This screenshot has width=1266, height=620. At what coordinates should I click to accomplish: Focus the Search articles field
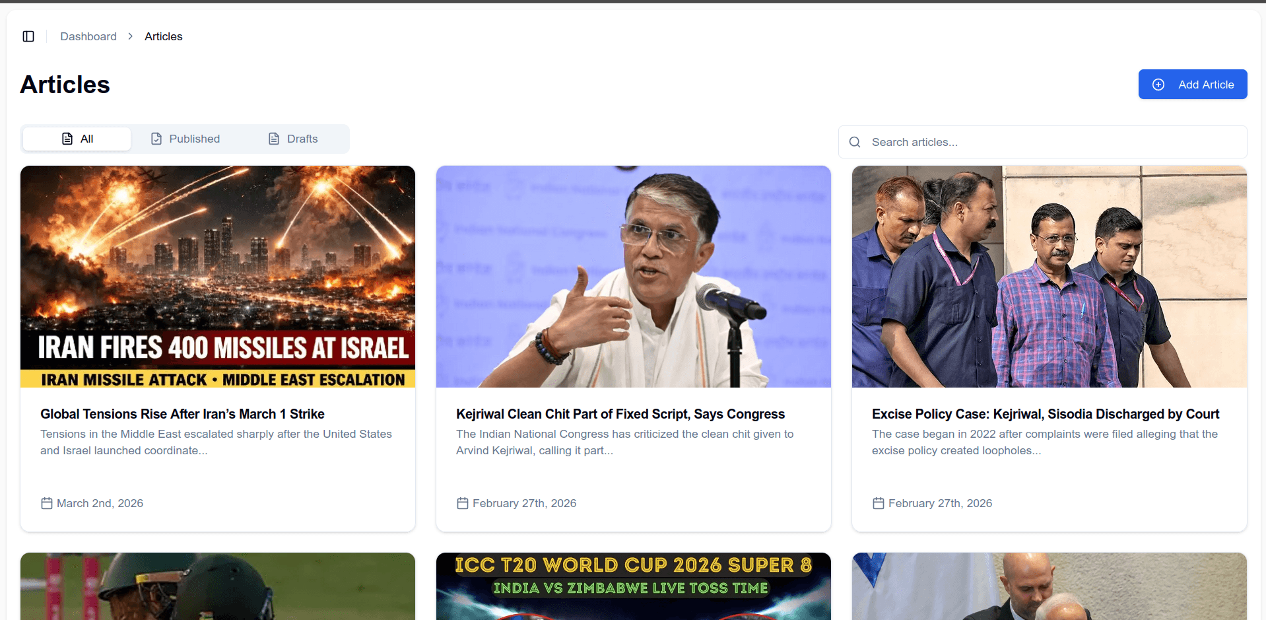[x=1043, y=142]
